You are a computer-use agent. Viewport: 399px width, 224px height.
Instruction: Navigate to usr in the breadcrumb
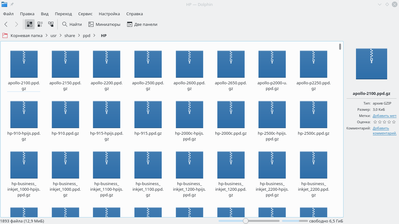click(54, 35)
